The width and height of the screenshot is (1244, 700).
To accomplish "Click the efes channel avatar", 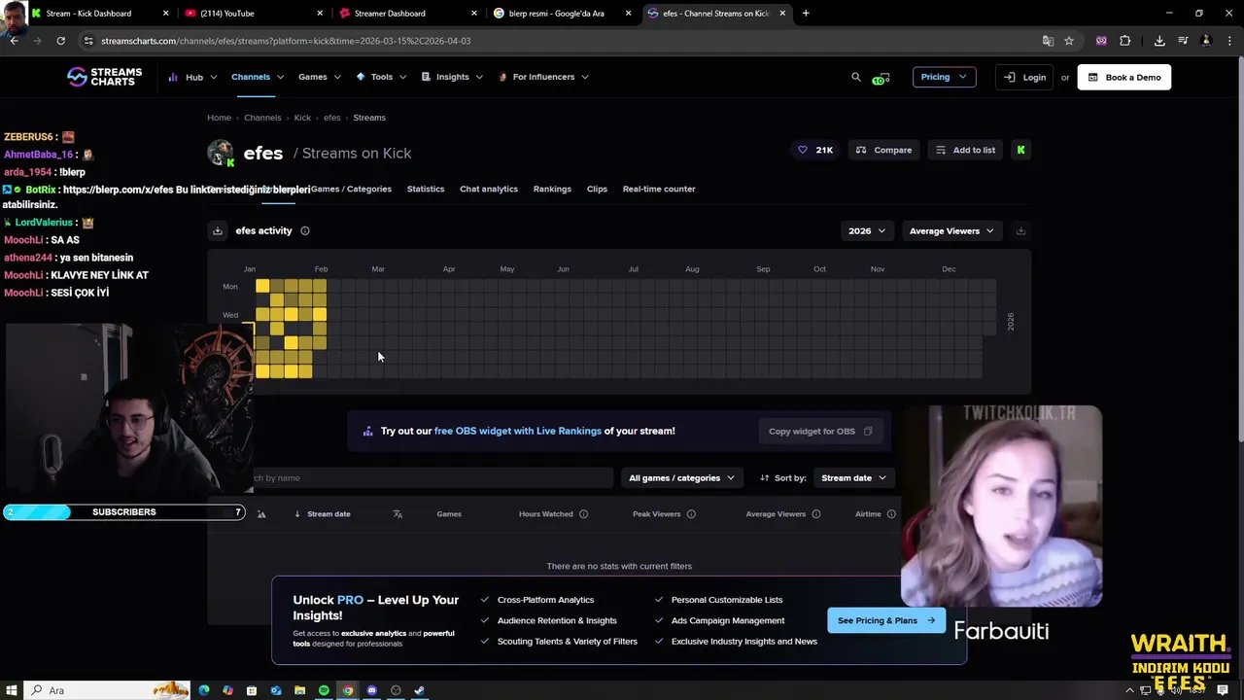I will 221,153.
